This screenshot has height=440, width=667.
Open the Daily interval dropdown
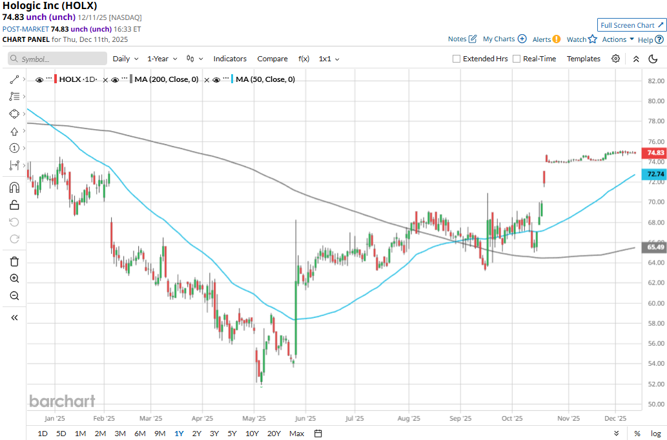(125, 59)
